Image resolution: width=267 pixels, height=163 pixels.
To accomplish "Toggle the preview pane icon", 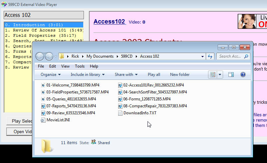I will click(x=231, y=75).
